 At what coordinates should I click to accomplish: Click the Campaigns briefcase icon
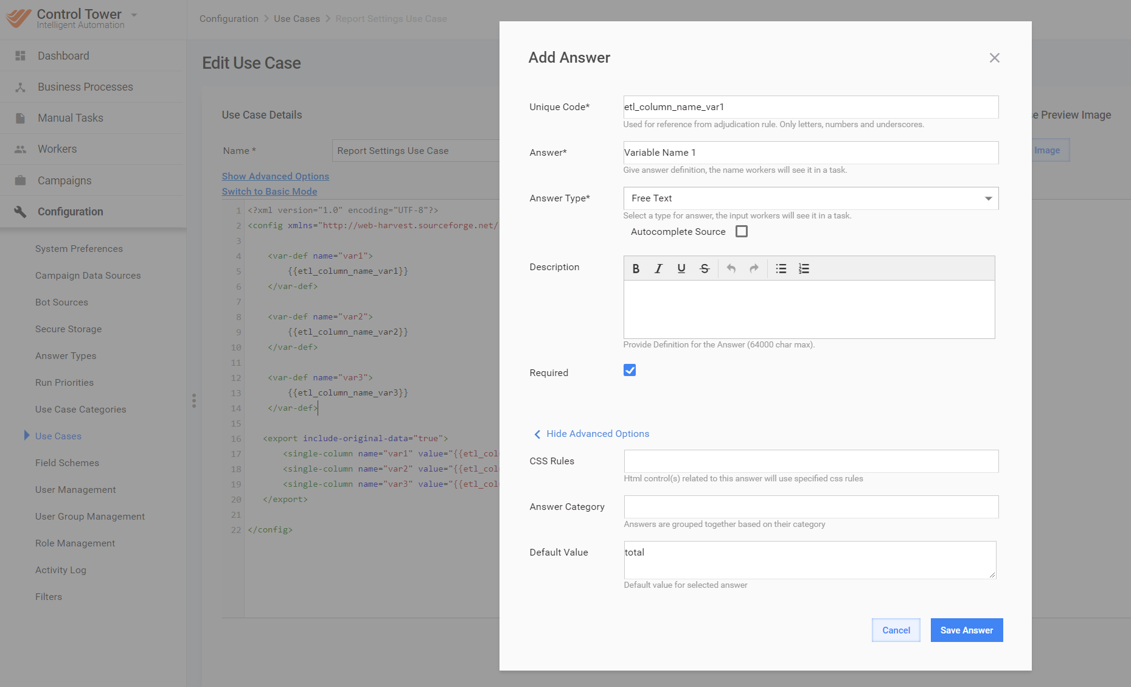[x=20, y=181]
